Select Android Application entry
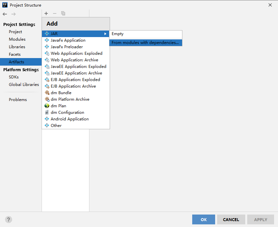Screen dimensions: 278x227 (x=76, y=119)
